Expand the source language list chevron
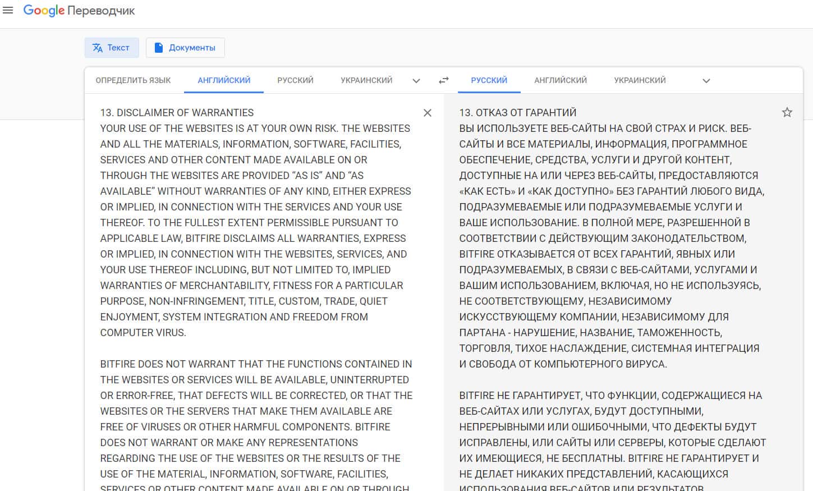The image size is (813, 491). pyautogui.click(x=416, y=80)
